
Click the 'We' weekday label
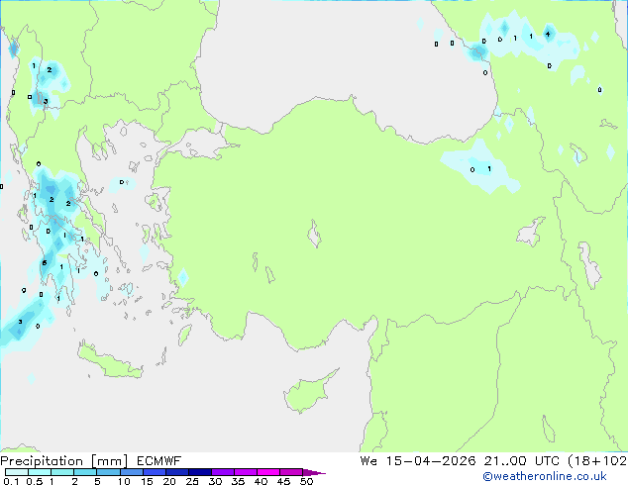pyautogui.click(x=368, y=461)
